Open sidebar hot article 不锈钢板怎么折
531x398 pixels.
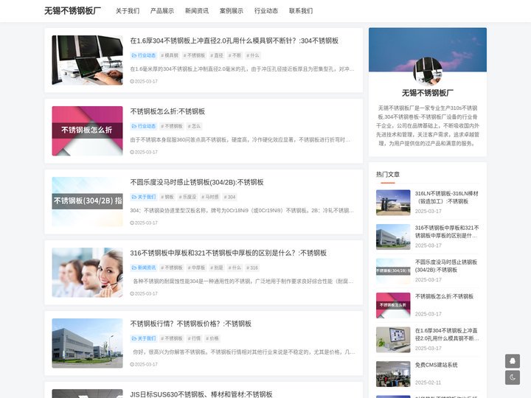pyautogui.click(x=444, y=296)
